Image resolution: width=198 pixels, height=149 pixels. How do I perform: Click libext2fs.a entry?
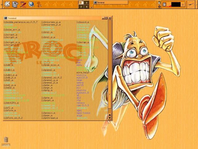pos(11,103)
